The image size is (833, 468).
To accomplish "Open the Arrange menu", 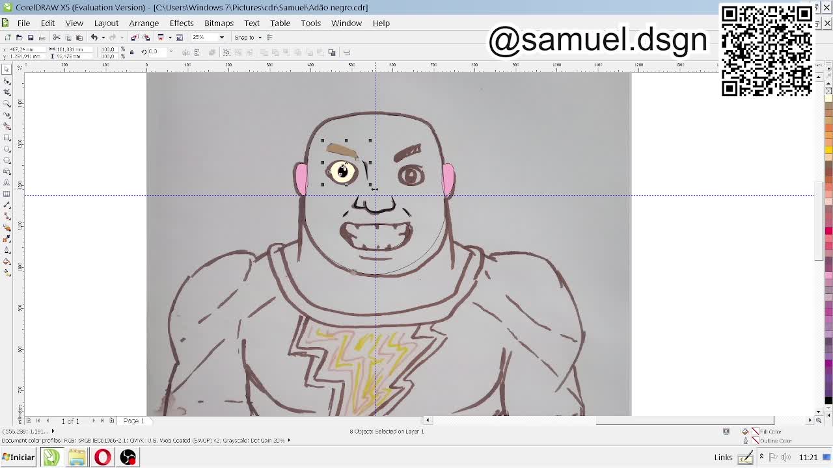I will (x=144, y=23).
